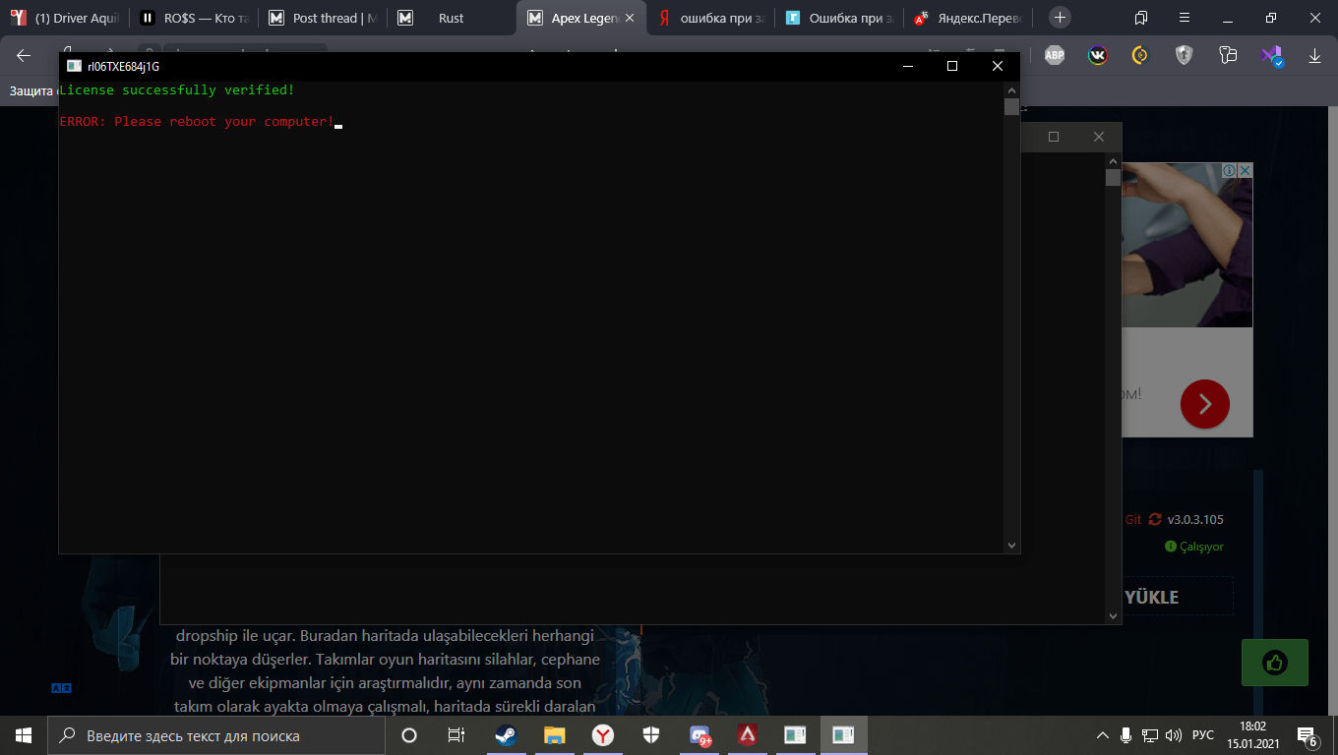Open Discord from the taskbar
Image resolution: width=1338 pixels, height=755 pixels.
coord(699,735)
